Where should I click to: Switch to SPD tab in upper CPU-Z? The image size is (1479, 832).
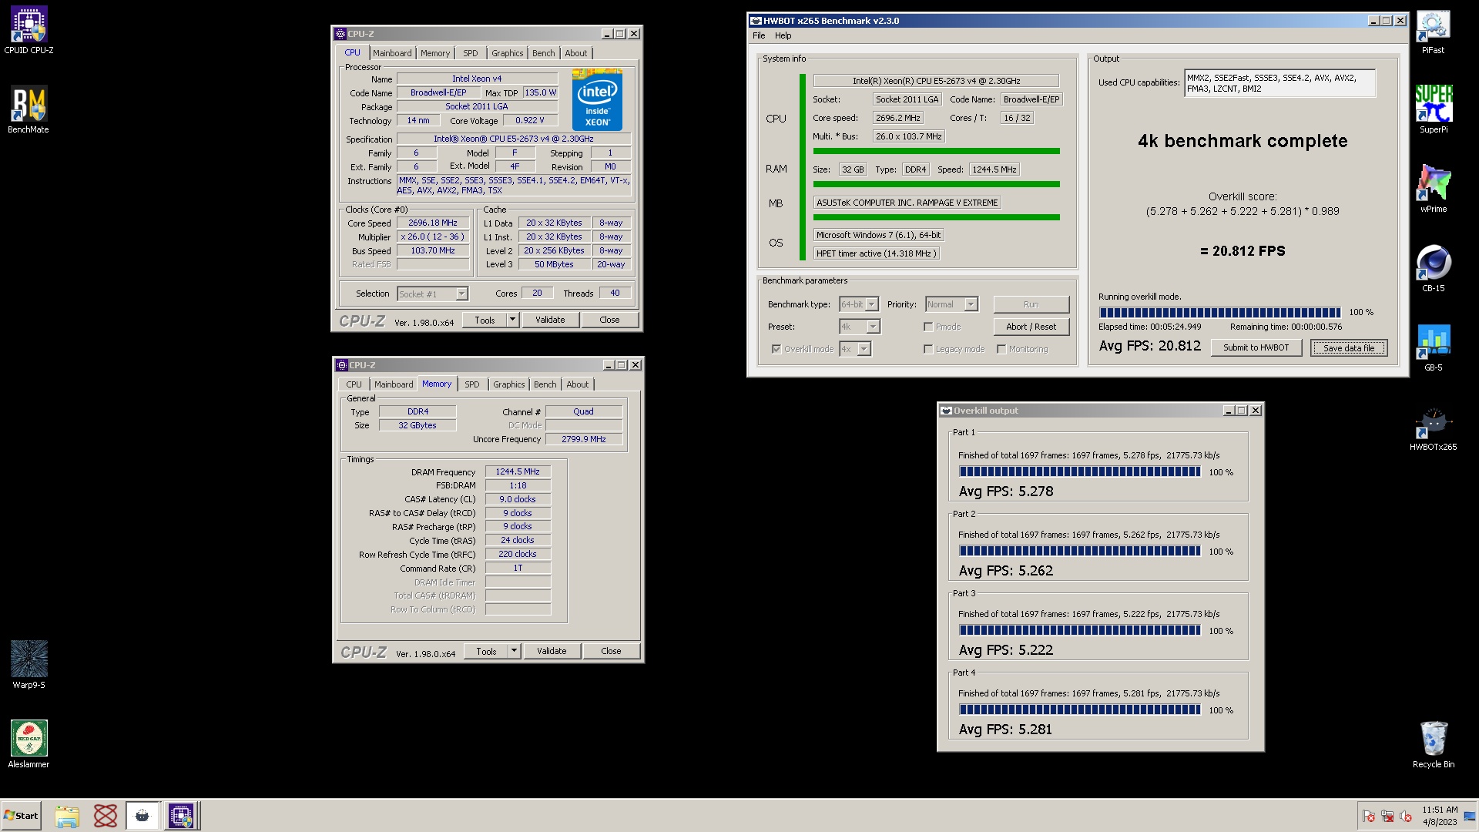coord(470,53)
